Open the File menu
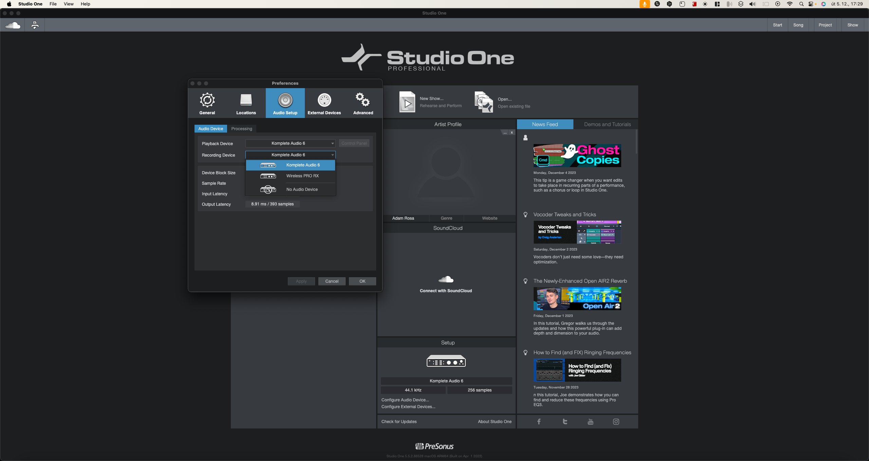Image resolution: width=869 pixels, height=461 pixels. tap(53, 4)
